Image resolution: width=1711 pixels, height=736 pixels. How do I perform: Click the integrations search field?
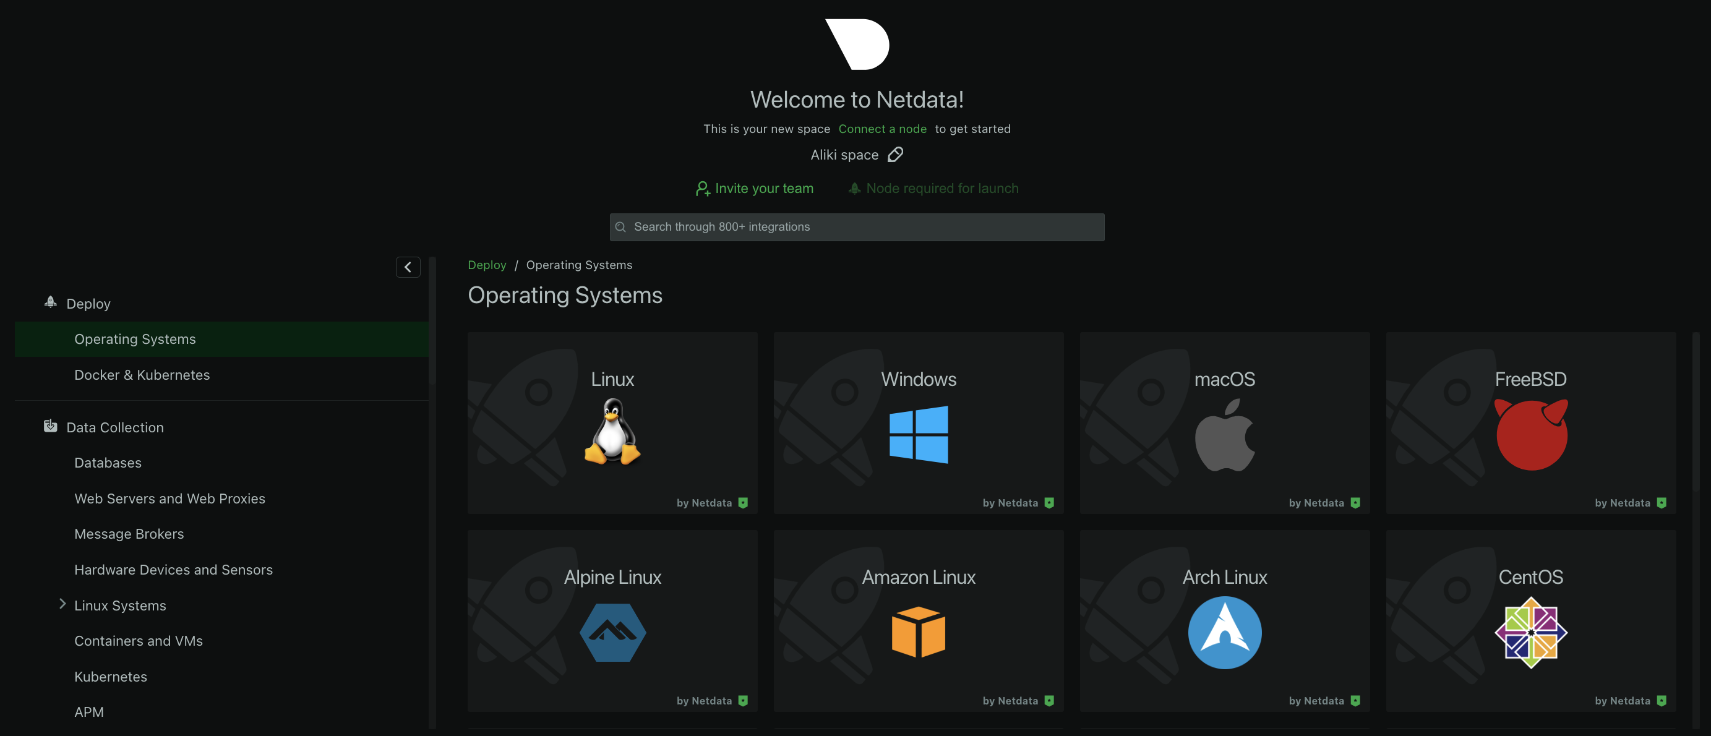pos(856,226)
